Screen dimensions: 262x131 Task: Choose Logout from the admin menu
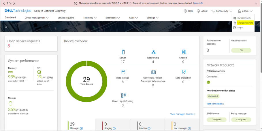[240, 28]
